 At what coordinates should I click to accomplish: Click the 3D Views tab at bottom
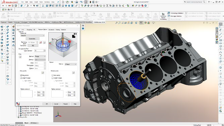(34, 123)
